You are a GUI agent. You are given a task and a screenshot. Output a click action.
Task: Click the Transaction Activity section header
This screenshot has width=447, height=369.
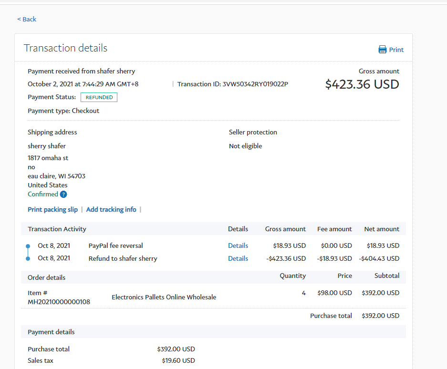point(57,229)
